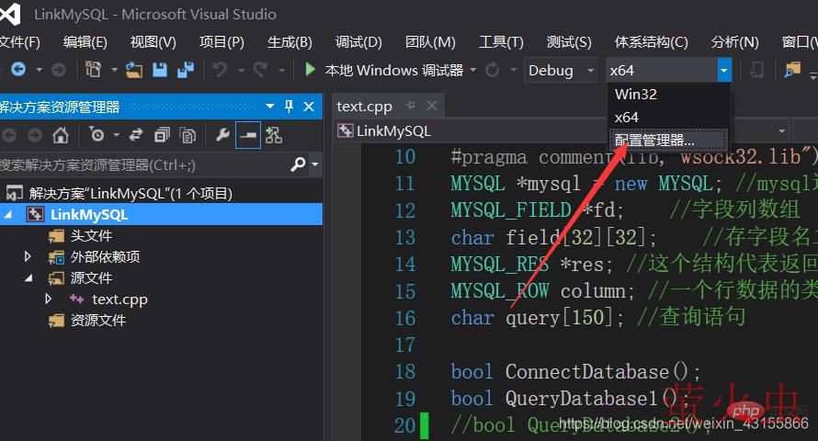The width and height of the screenshot is (818, 441).
Task: Toggle the Solution Explorer auto-hide pin
Action: [x=289, y=107]
